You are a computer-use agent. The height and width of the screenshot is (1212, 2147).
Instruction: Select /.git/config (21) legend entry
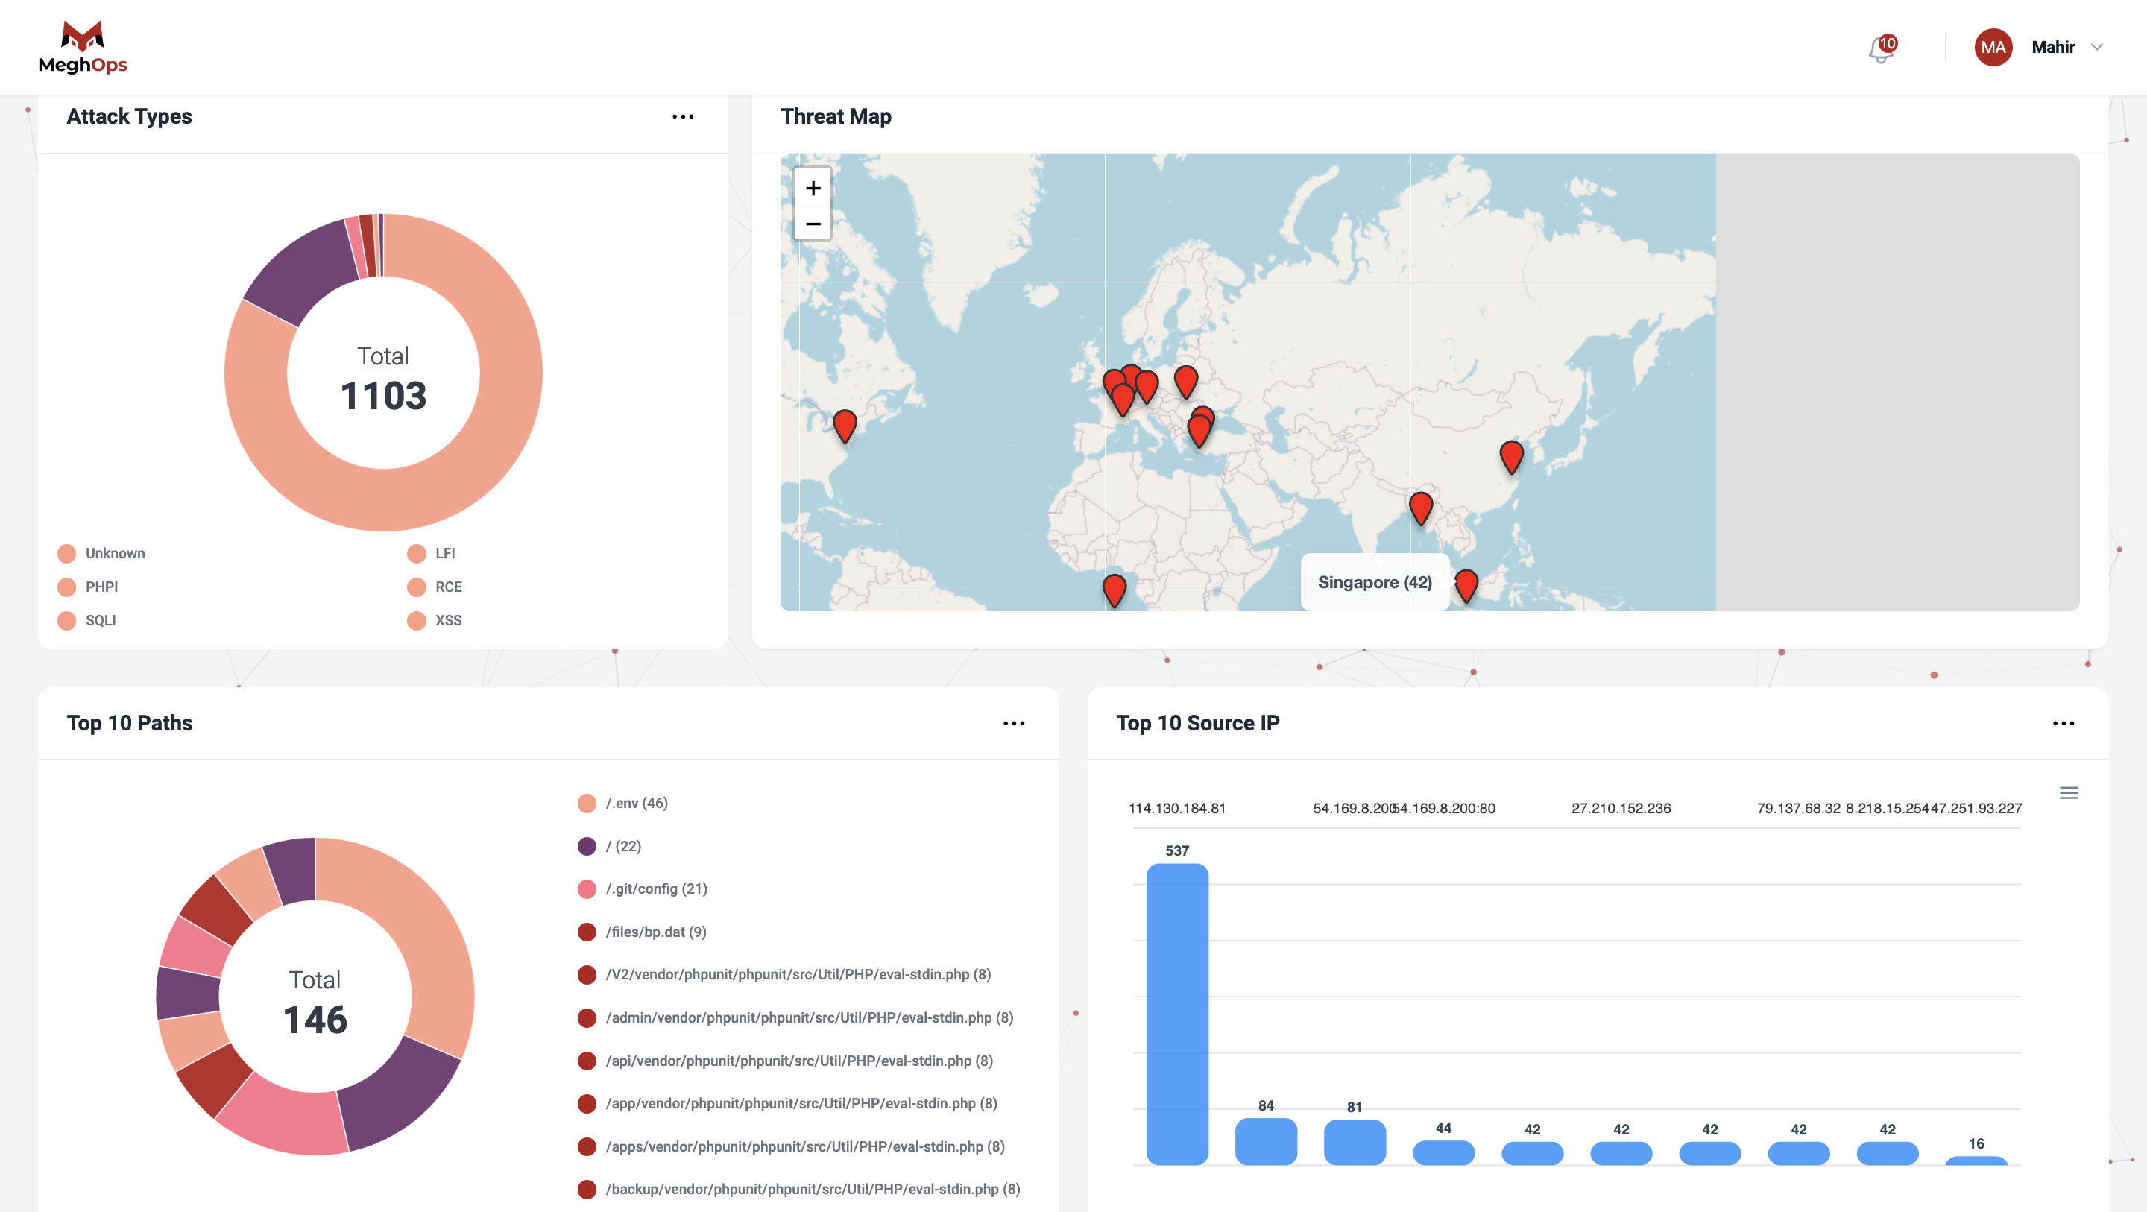click(x=656, y=889)
